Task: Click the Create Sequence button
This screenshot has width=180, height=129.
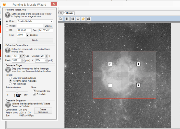Action: click(x=43, y=111)
